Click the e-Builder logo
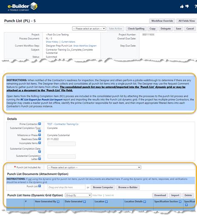The height and width of the screenshot is (215, 197). click(22, 7)
